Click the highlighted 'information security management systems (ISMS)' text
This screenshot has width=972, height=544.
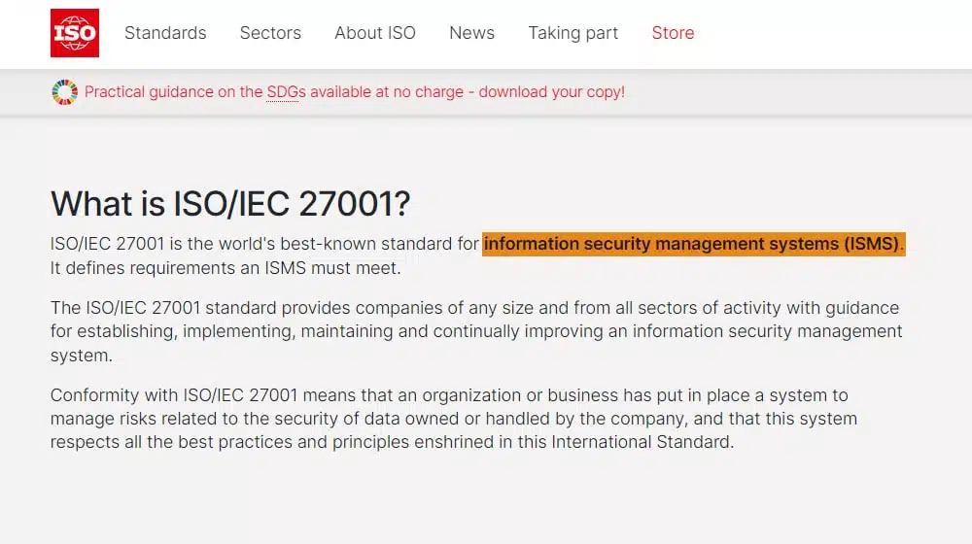694,244
